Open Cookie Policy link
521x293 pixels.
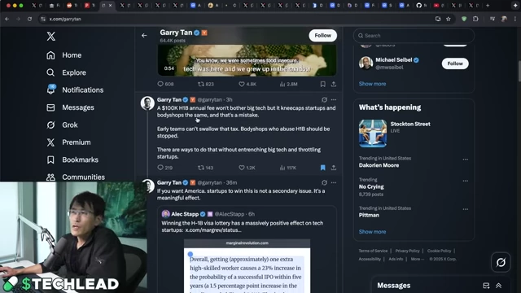tap(439, 251)
